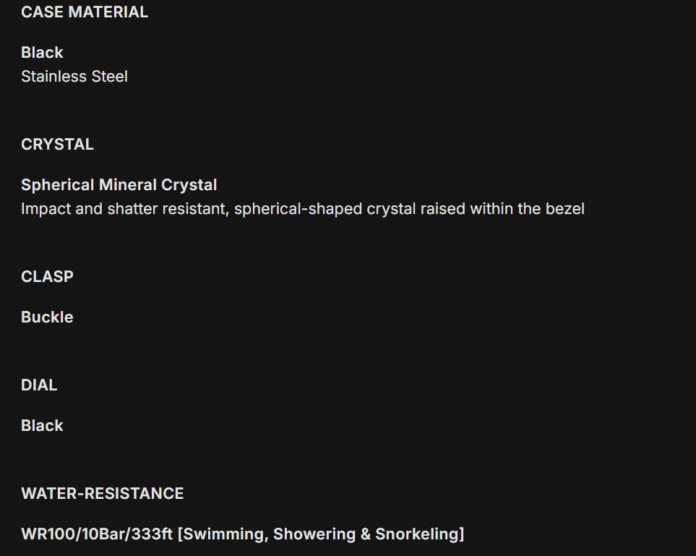Click the word Swimming in water rating
The height and width of the screenshot is (556, 696).
221,534
